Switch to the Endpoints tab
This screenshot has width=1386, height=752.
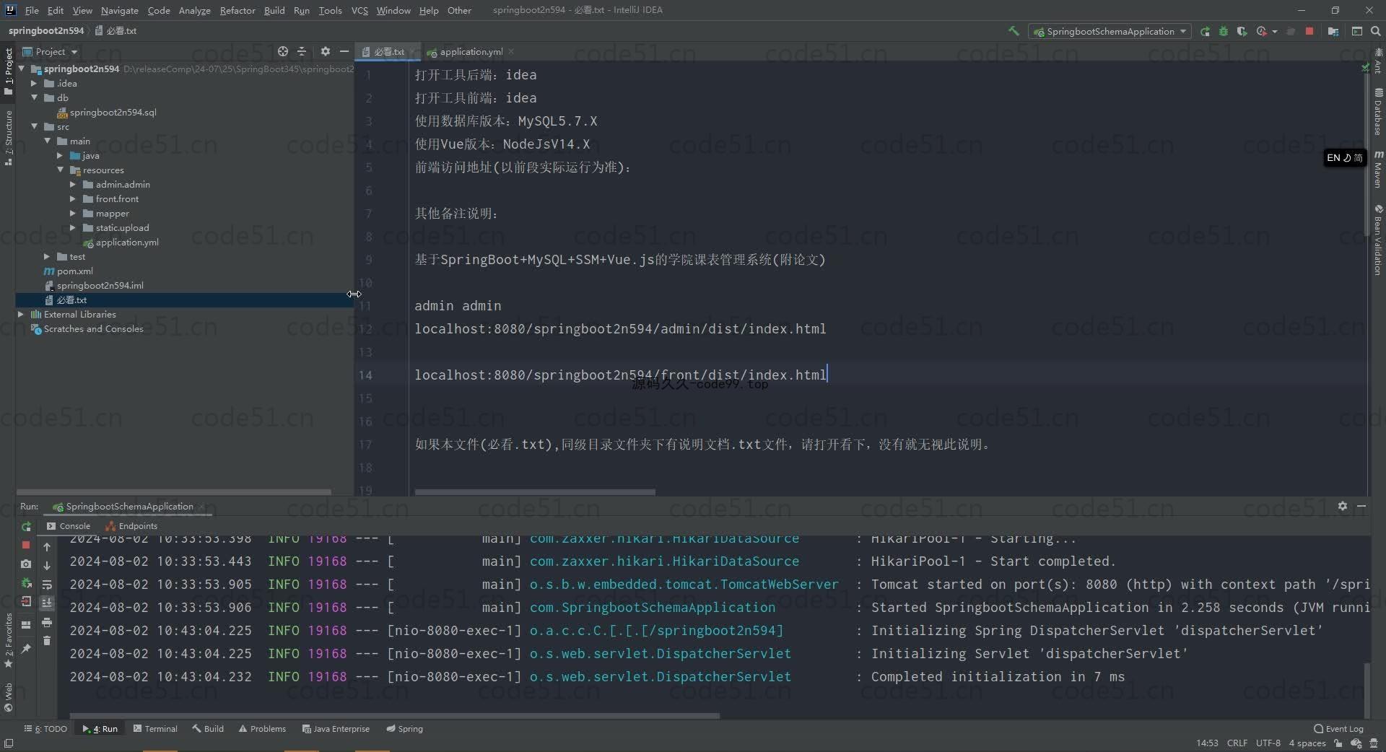coord(131,526)
